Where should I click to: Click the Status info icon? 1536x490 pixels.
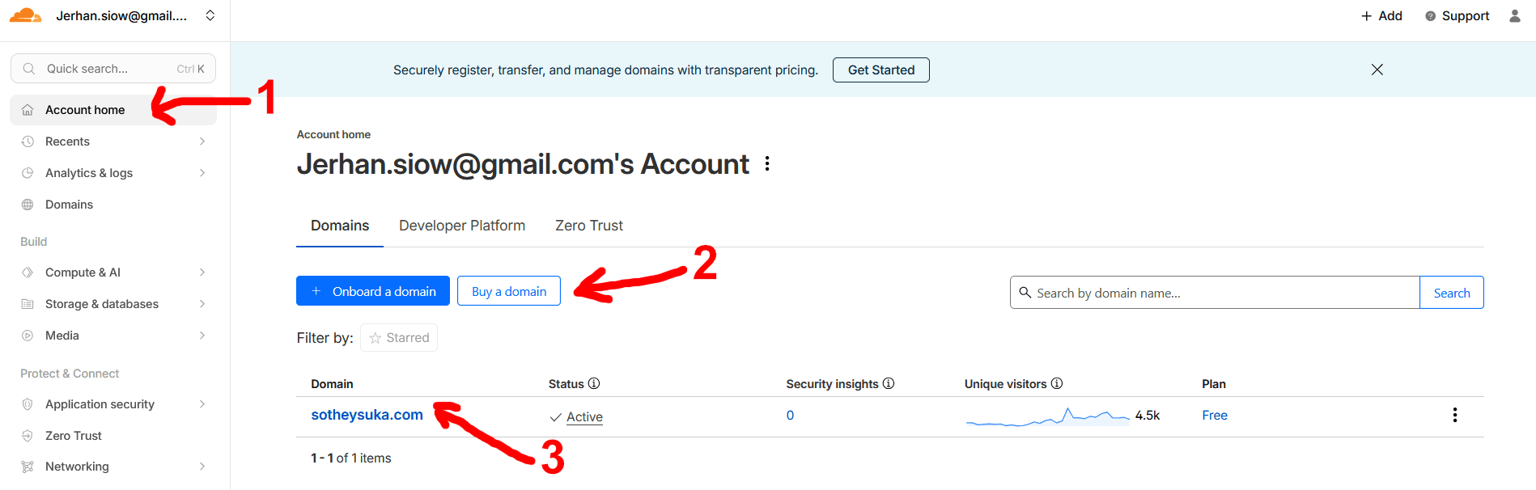(x=594, y=383)
